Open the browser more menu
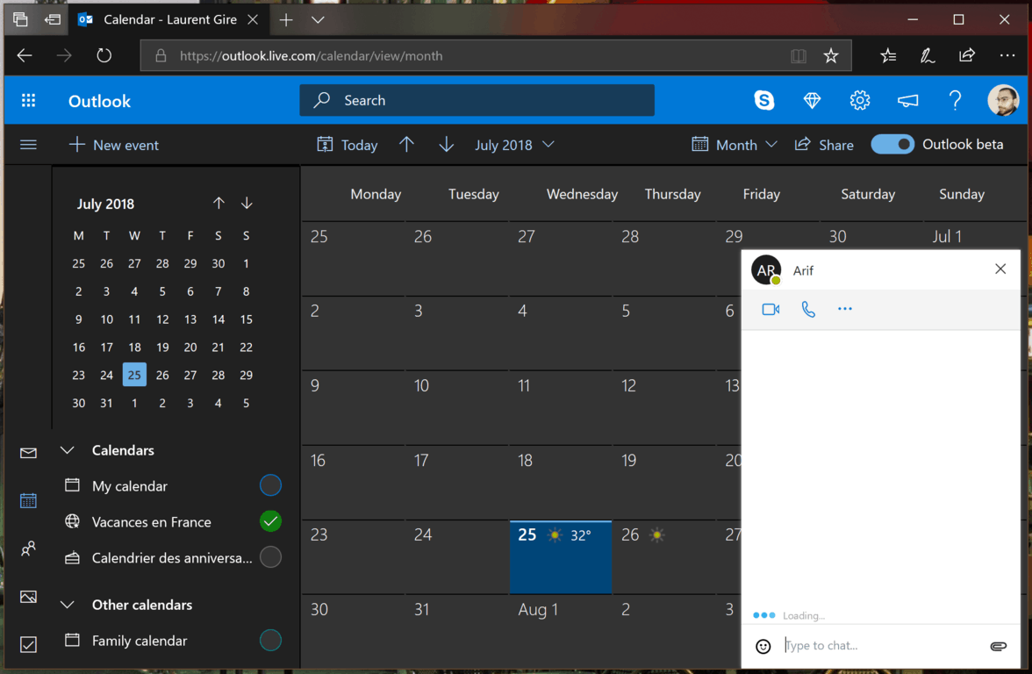 1007,56
